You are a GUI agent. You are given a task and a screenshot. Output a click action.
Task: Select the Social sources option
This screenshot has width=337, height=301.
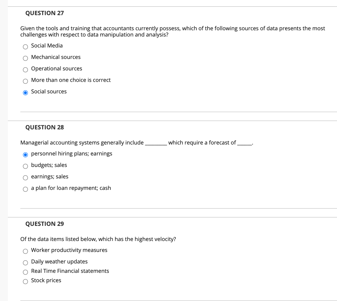25,93
